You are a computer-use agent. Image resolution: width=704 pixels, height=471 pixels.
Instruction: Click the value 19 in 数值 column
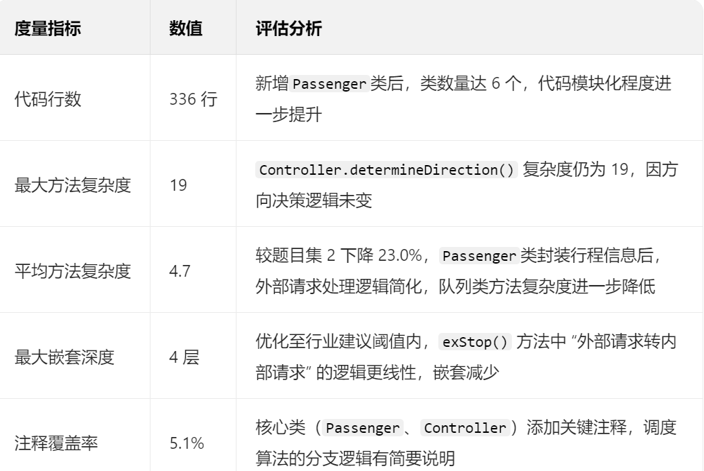pos(178,185)
